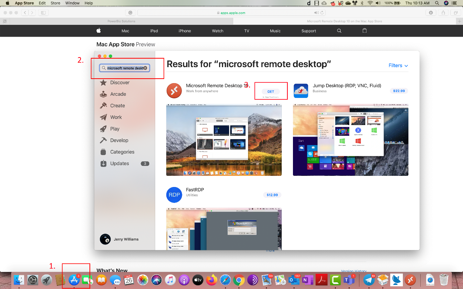Viewport: 463px width, 289px height.
Task: Expand the Filters dropdown
Action: (x=398, y=66)
